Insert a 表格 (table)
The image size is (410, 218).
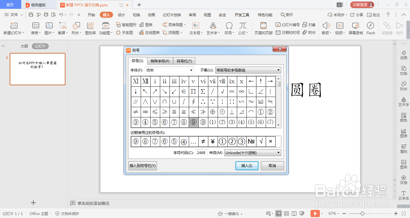pyautogui.click(x=35, y=29)
